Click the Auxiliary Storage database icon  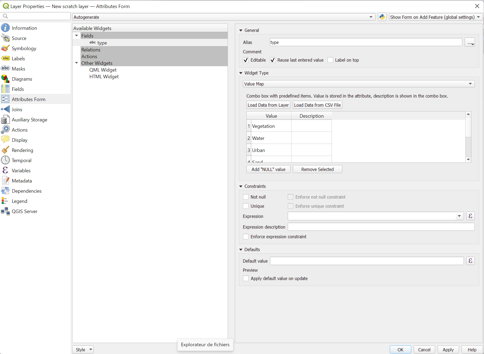6,120
